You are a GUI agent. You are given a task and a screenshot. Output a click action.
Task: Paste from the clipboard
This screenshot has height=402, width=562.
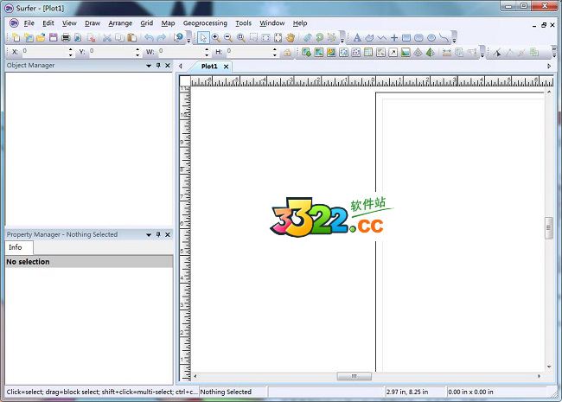click(x=132, y=37)
